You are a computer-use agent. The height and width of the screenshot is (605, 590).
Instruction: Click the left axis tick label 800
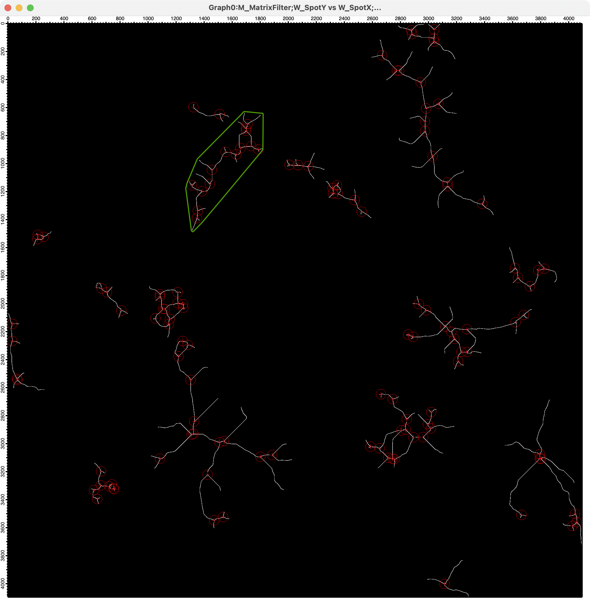click(3, 136)
